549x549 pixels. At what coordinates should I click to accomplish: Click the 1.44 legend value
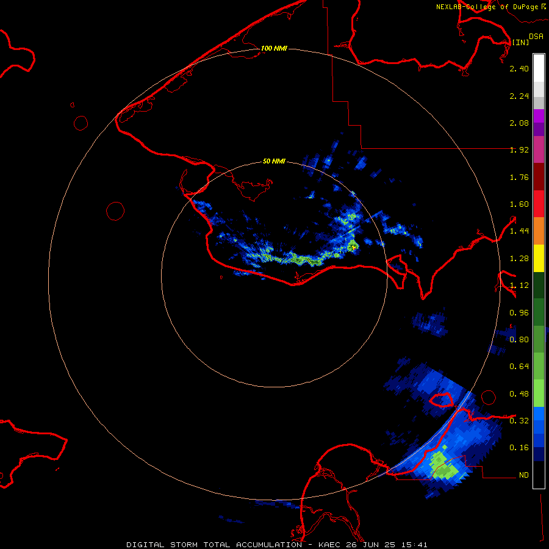(x=519, y=231)
